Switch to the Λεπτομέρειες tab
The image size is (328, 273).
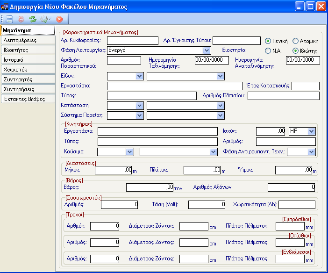pos(28,40)
